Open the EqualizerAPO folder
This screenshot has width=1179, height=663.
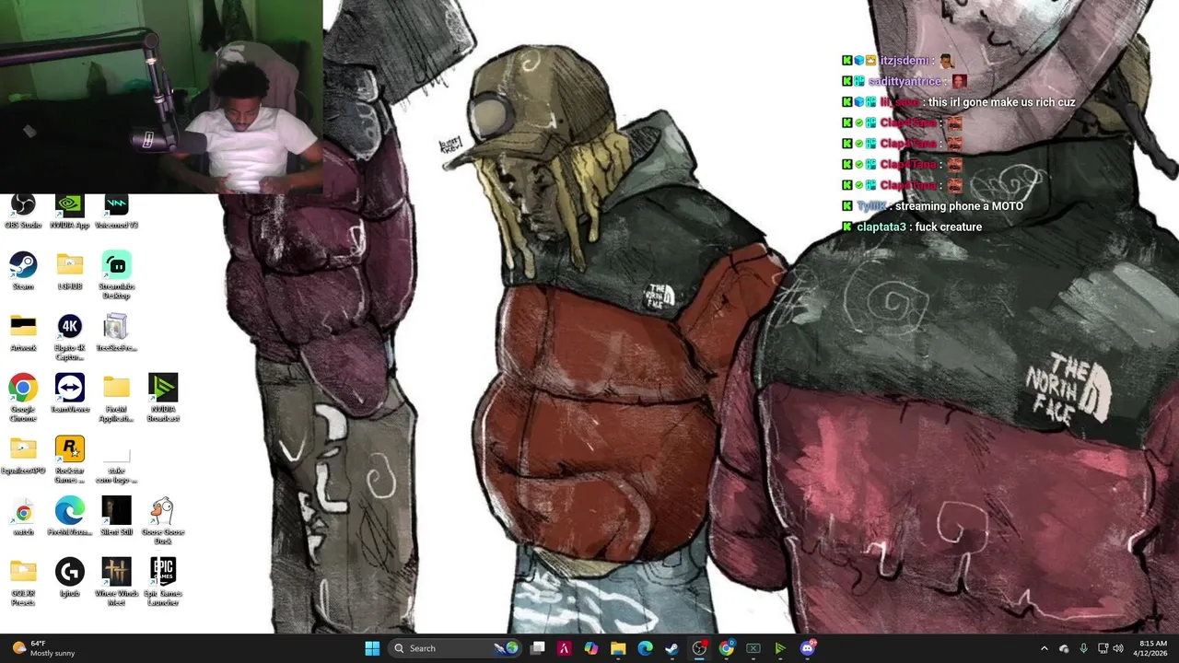click(x=23, y=456)
